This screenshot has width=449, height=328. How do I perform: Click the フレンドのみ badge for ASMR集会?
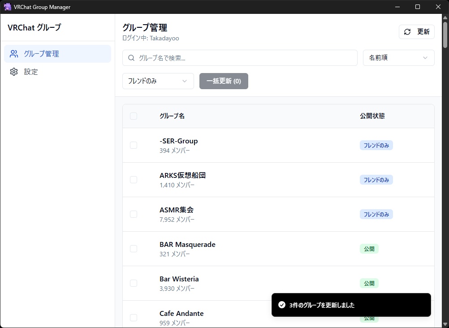pyautogui.click(x=376, y=214)
